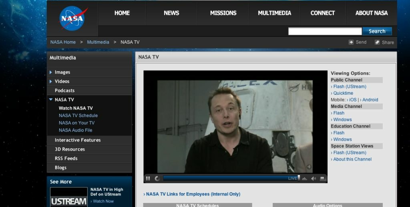Open the MULTIMEDIA menu
Screen dimensions: 410x207
pyautogui.click(x=274, y=13)
